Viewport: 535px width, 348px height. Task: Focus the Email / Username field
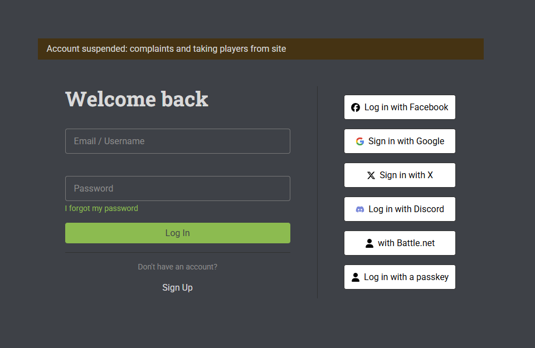(x=178, y=141)
